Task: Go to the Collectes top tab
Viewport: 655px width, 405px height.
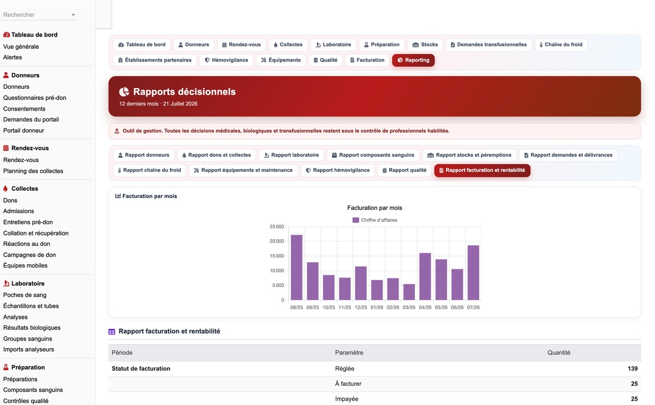Action: 288,45
